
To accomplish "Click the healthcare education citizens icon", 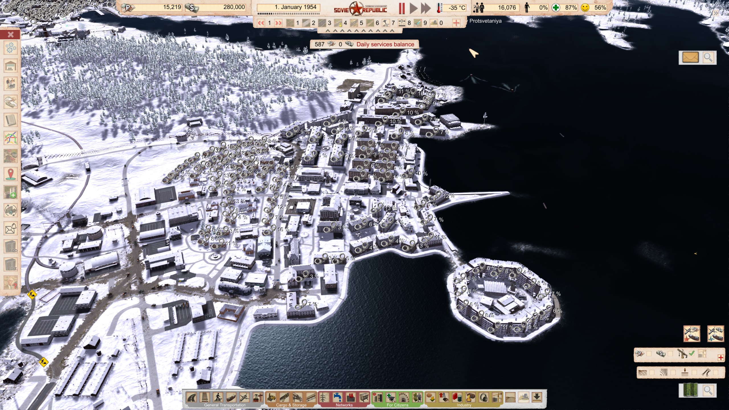I will [391, 397].
